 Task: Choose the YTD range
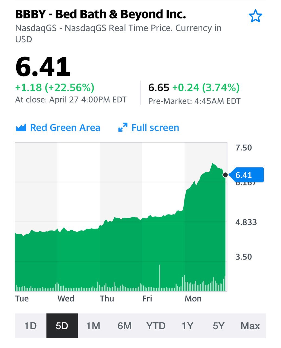coord(156,326)
